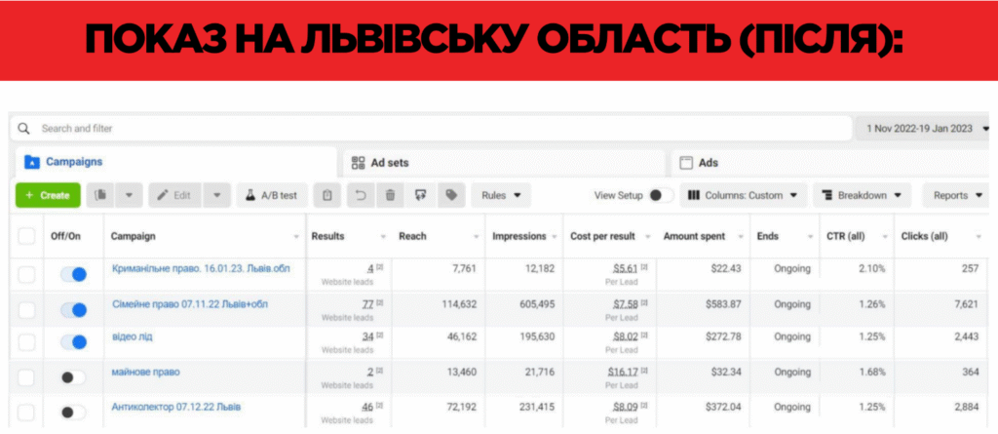Click the amount spent $372.04

[x=723, y=407]
